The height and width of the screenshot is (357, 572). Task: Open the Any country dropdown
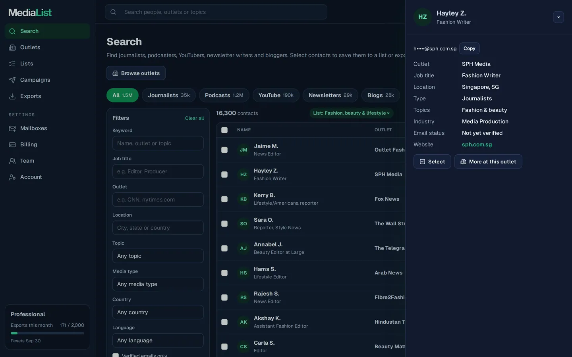coord(158,312)
